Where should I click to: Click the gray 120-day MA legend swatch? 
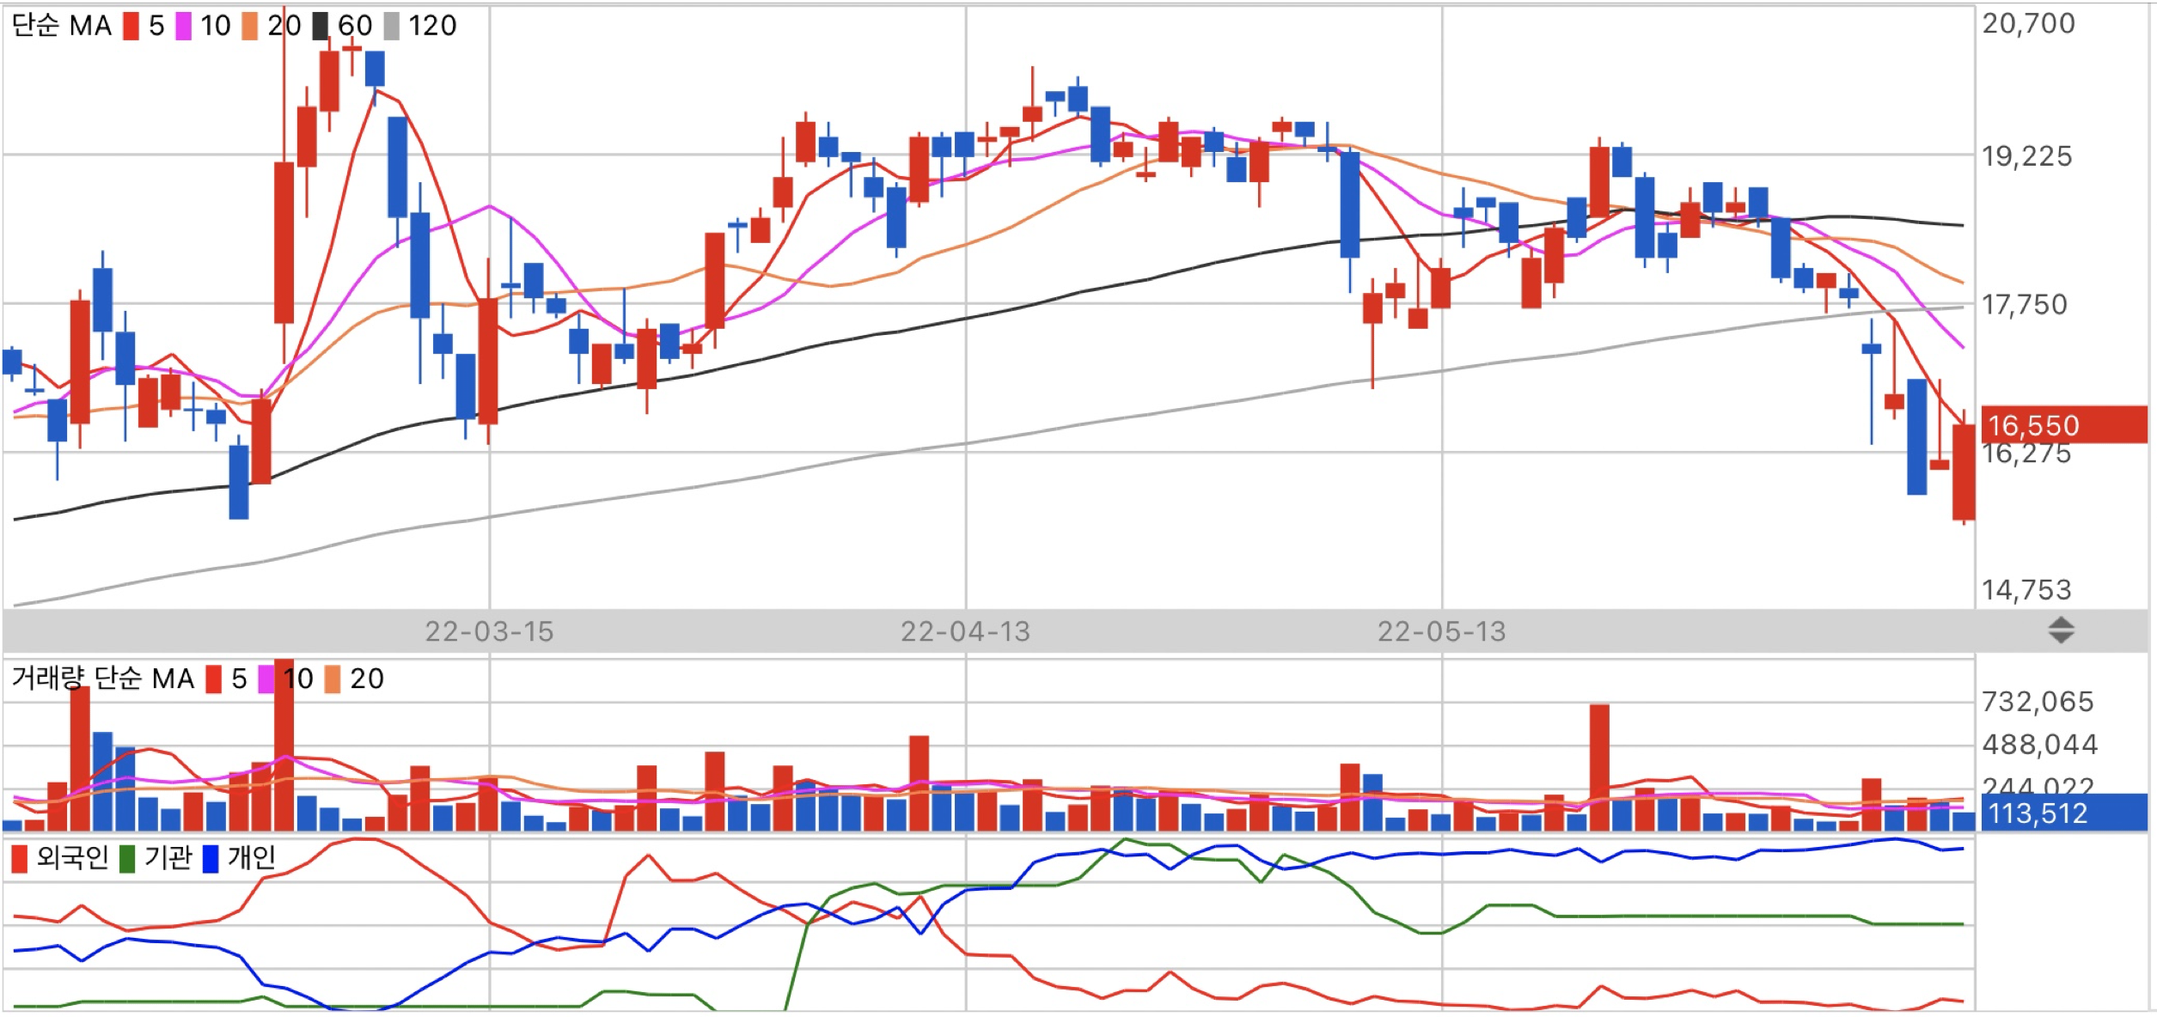pyautogui.click(x=391, y=26)
